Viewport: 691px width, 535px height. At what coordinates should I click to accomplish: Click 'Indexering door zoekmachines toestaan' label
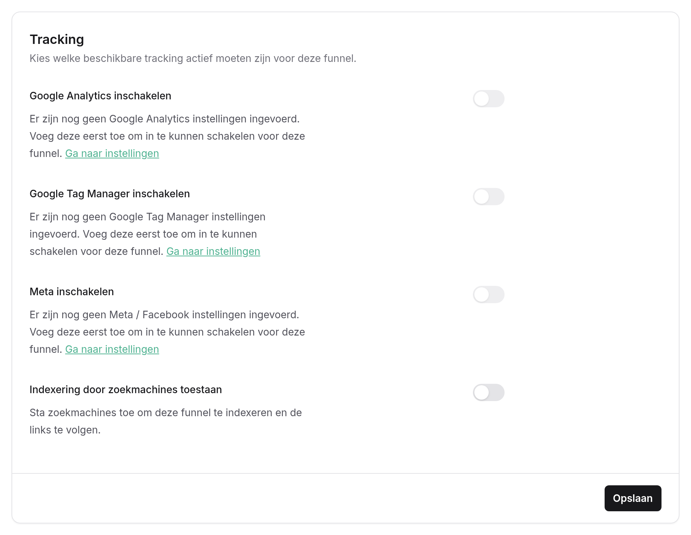(x=126, y=390)
